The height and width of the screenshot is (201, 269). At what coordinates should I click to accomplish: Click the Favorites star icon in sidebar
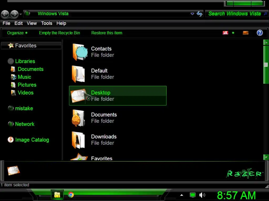[11, 46]
